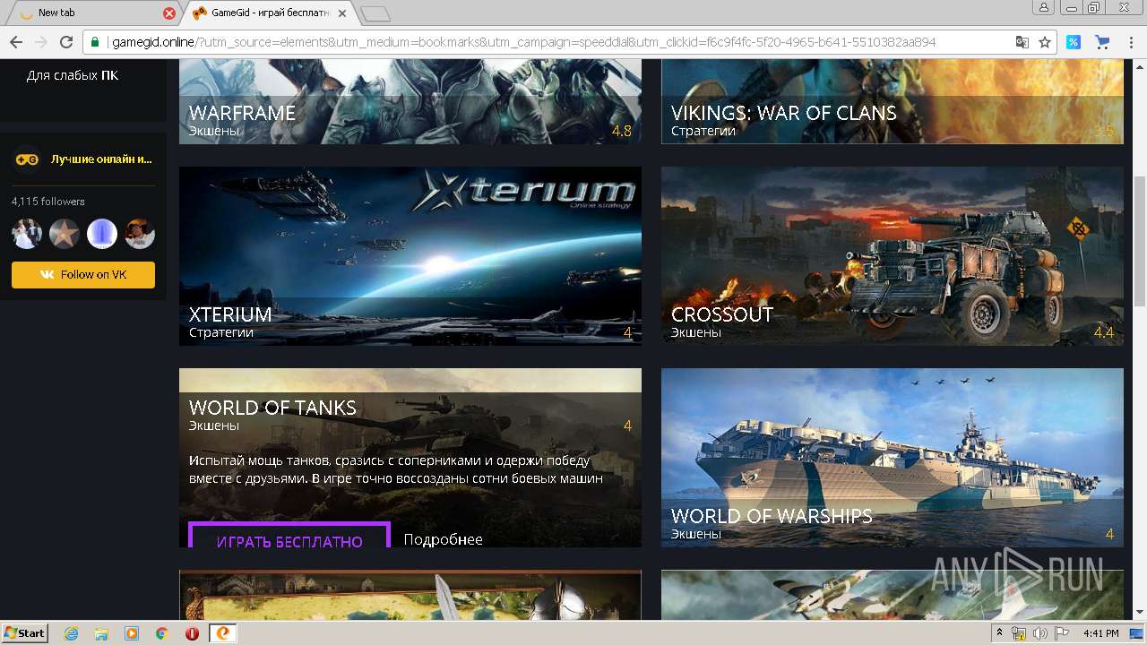This screenshot has width=1147, height=645.
Task: Click the Show desktop monitor icon
Action: (1136, 633)
